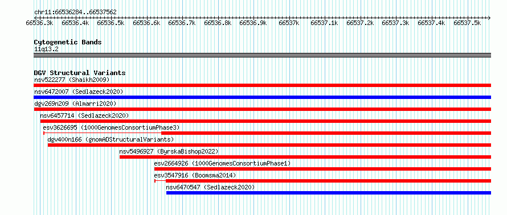Select the blue bar for nsv6472007

pos(262,97)
